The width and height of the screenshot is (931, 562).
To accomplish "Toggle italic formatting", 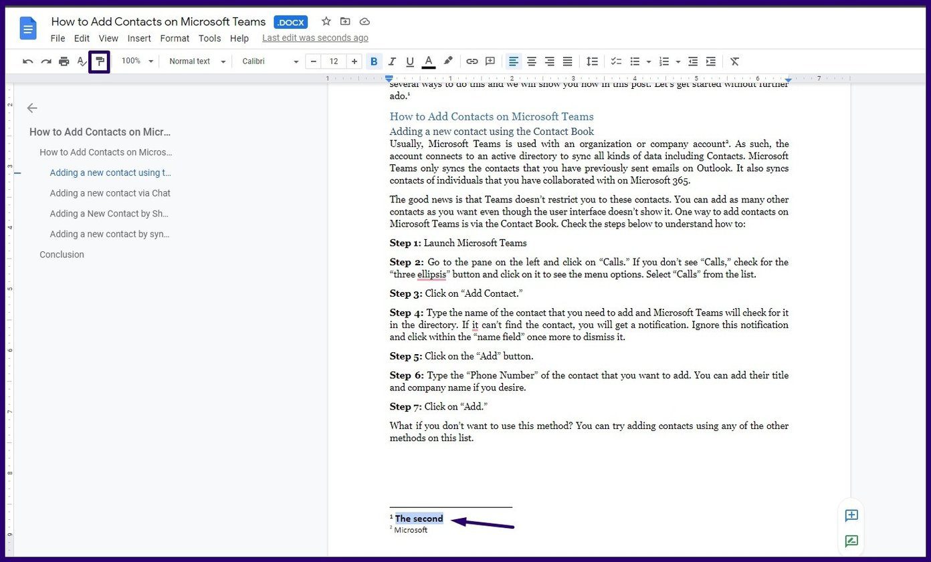I will click(x=392, y=61).
